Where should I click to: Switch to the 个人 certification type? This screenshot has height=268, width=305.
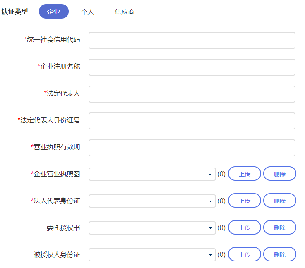point(87,12)
